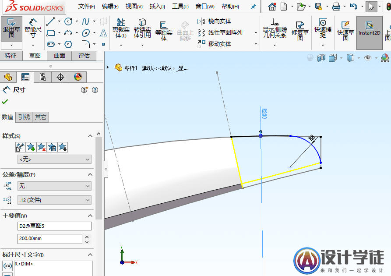Collapse the 标注尺寸文字 section
Viewport: 391px width, 276px height.
click(90, 255)
